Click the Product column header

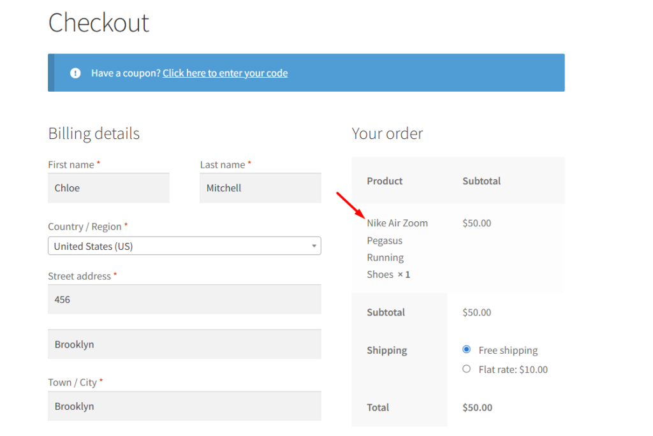coord(385,180)
